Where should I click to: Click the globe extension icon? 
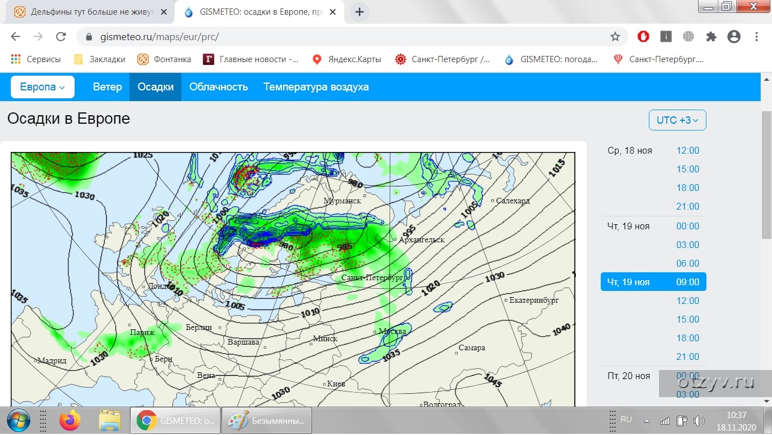click(688, 37)
